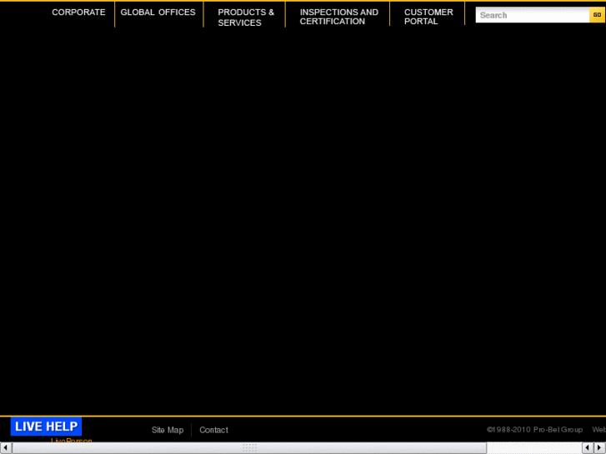The width and height of the screenshot is (606, 454).
Task: Open the Corporate menu
Action: coord(78,12)
